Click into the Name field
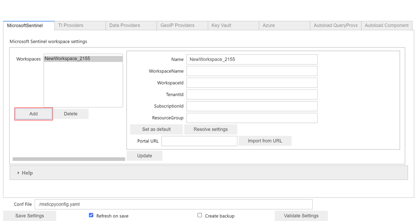 [252, 59]
